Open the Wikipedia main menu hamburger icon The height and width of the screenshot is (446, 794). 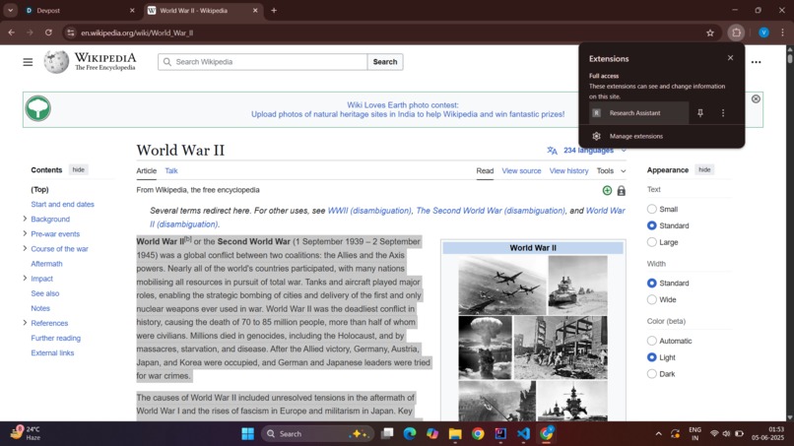tap(28, 62)
